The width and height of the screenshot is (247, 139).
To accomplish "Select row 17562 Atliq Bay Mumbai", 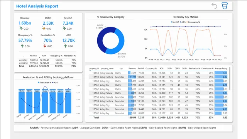I will tap(159, 113).
